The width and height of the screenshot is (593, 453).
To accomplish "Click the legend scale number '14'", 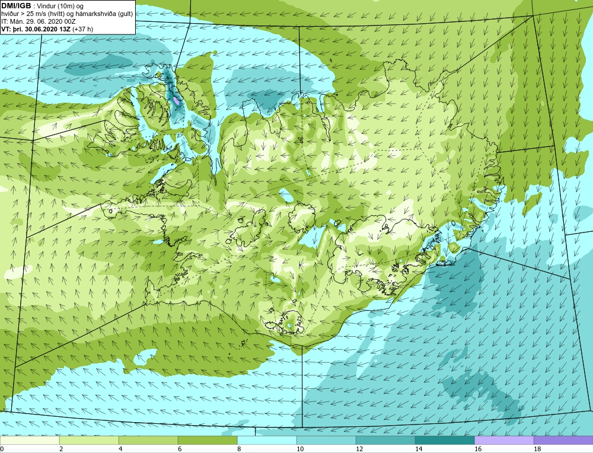I will 419,449.
